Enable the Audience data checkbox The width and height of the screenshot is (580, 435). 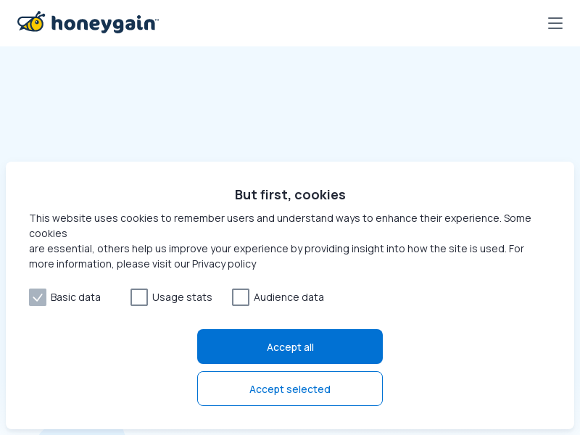coord(241,297)
